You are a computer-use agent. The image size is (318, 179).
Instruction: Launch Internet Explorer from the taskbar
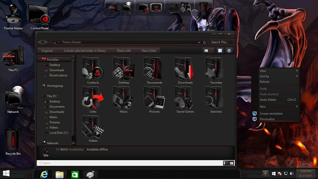pos(44,175)
